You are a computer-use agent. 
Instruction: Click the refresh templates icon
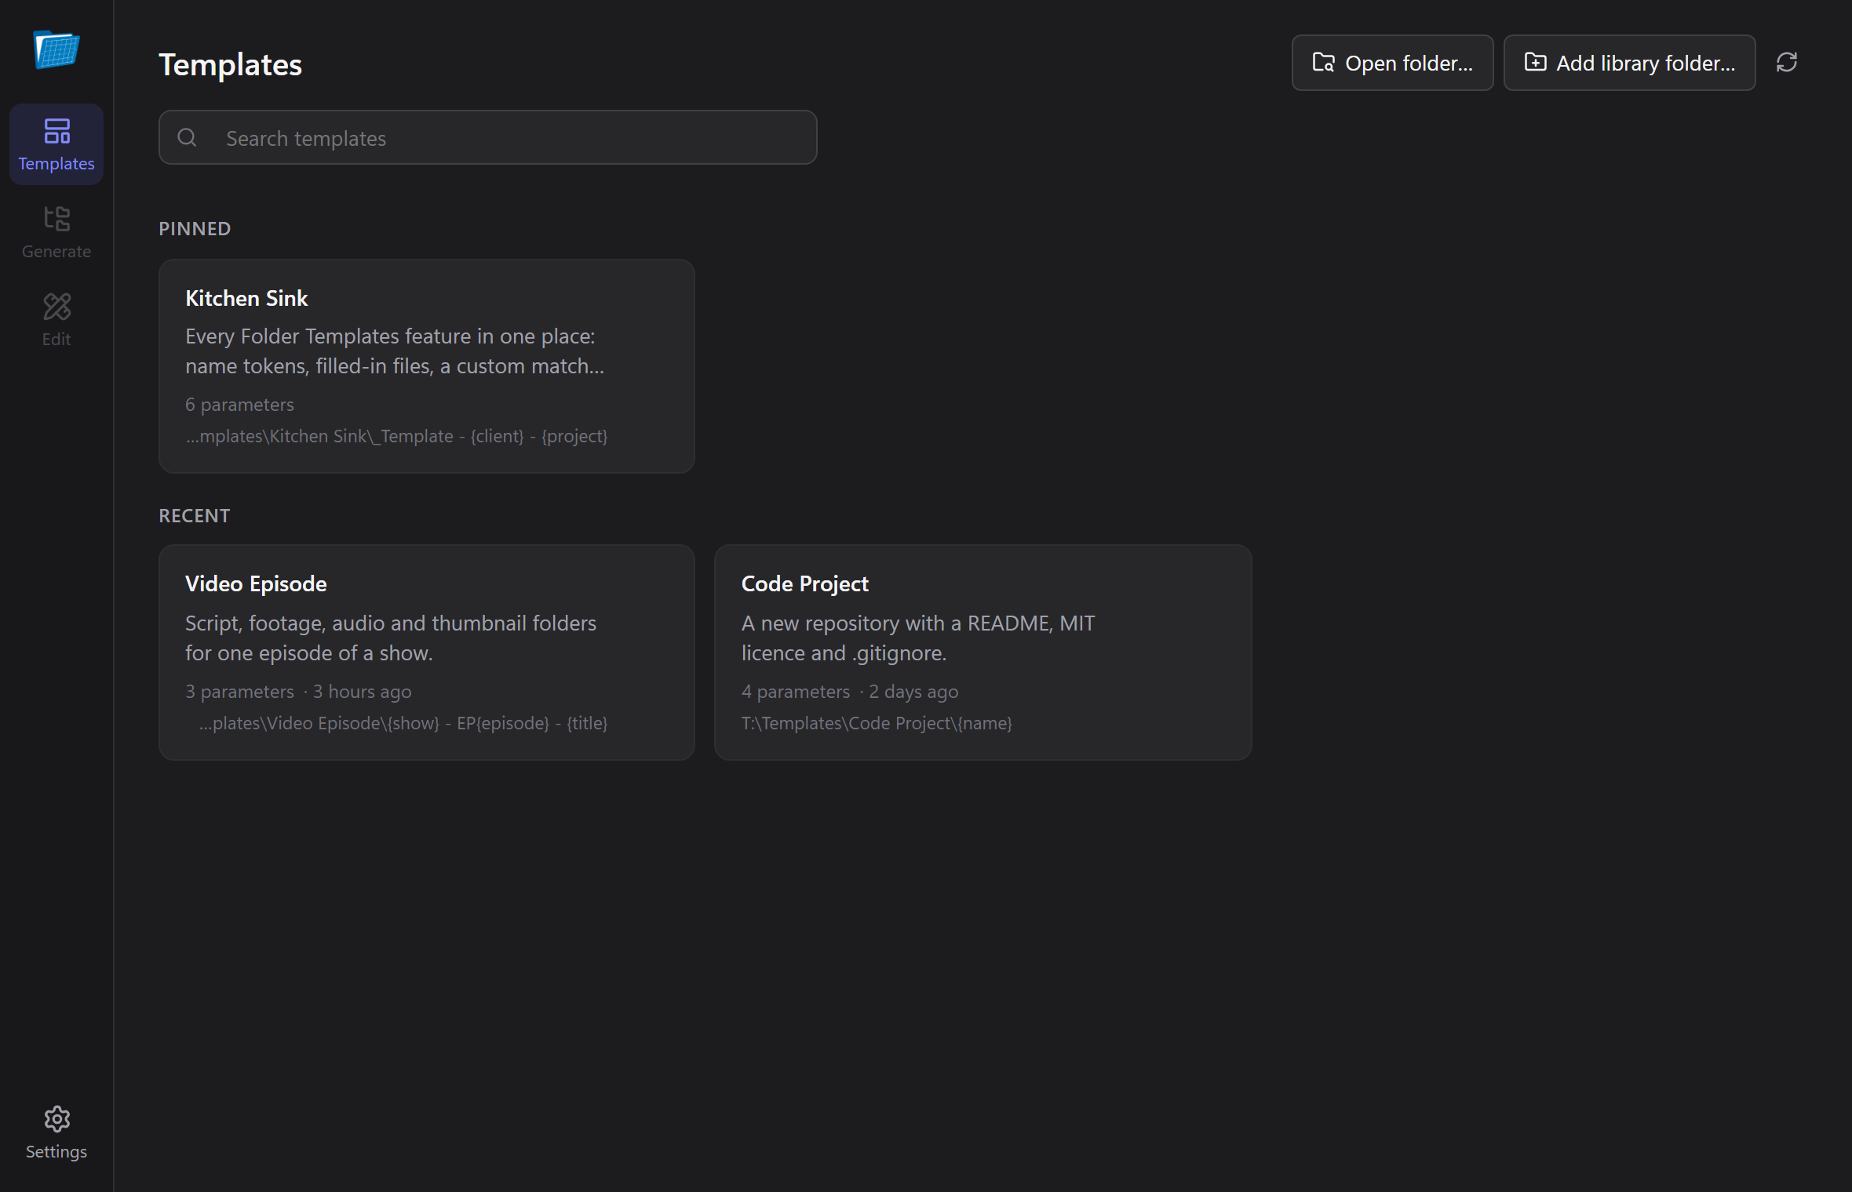1787,63
